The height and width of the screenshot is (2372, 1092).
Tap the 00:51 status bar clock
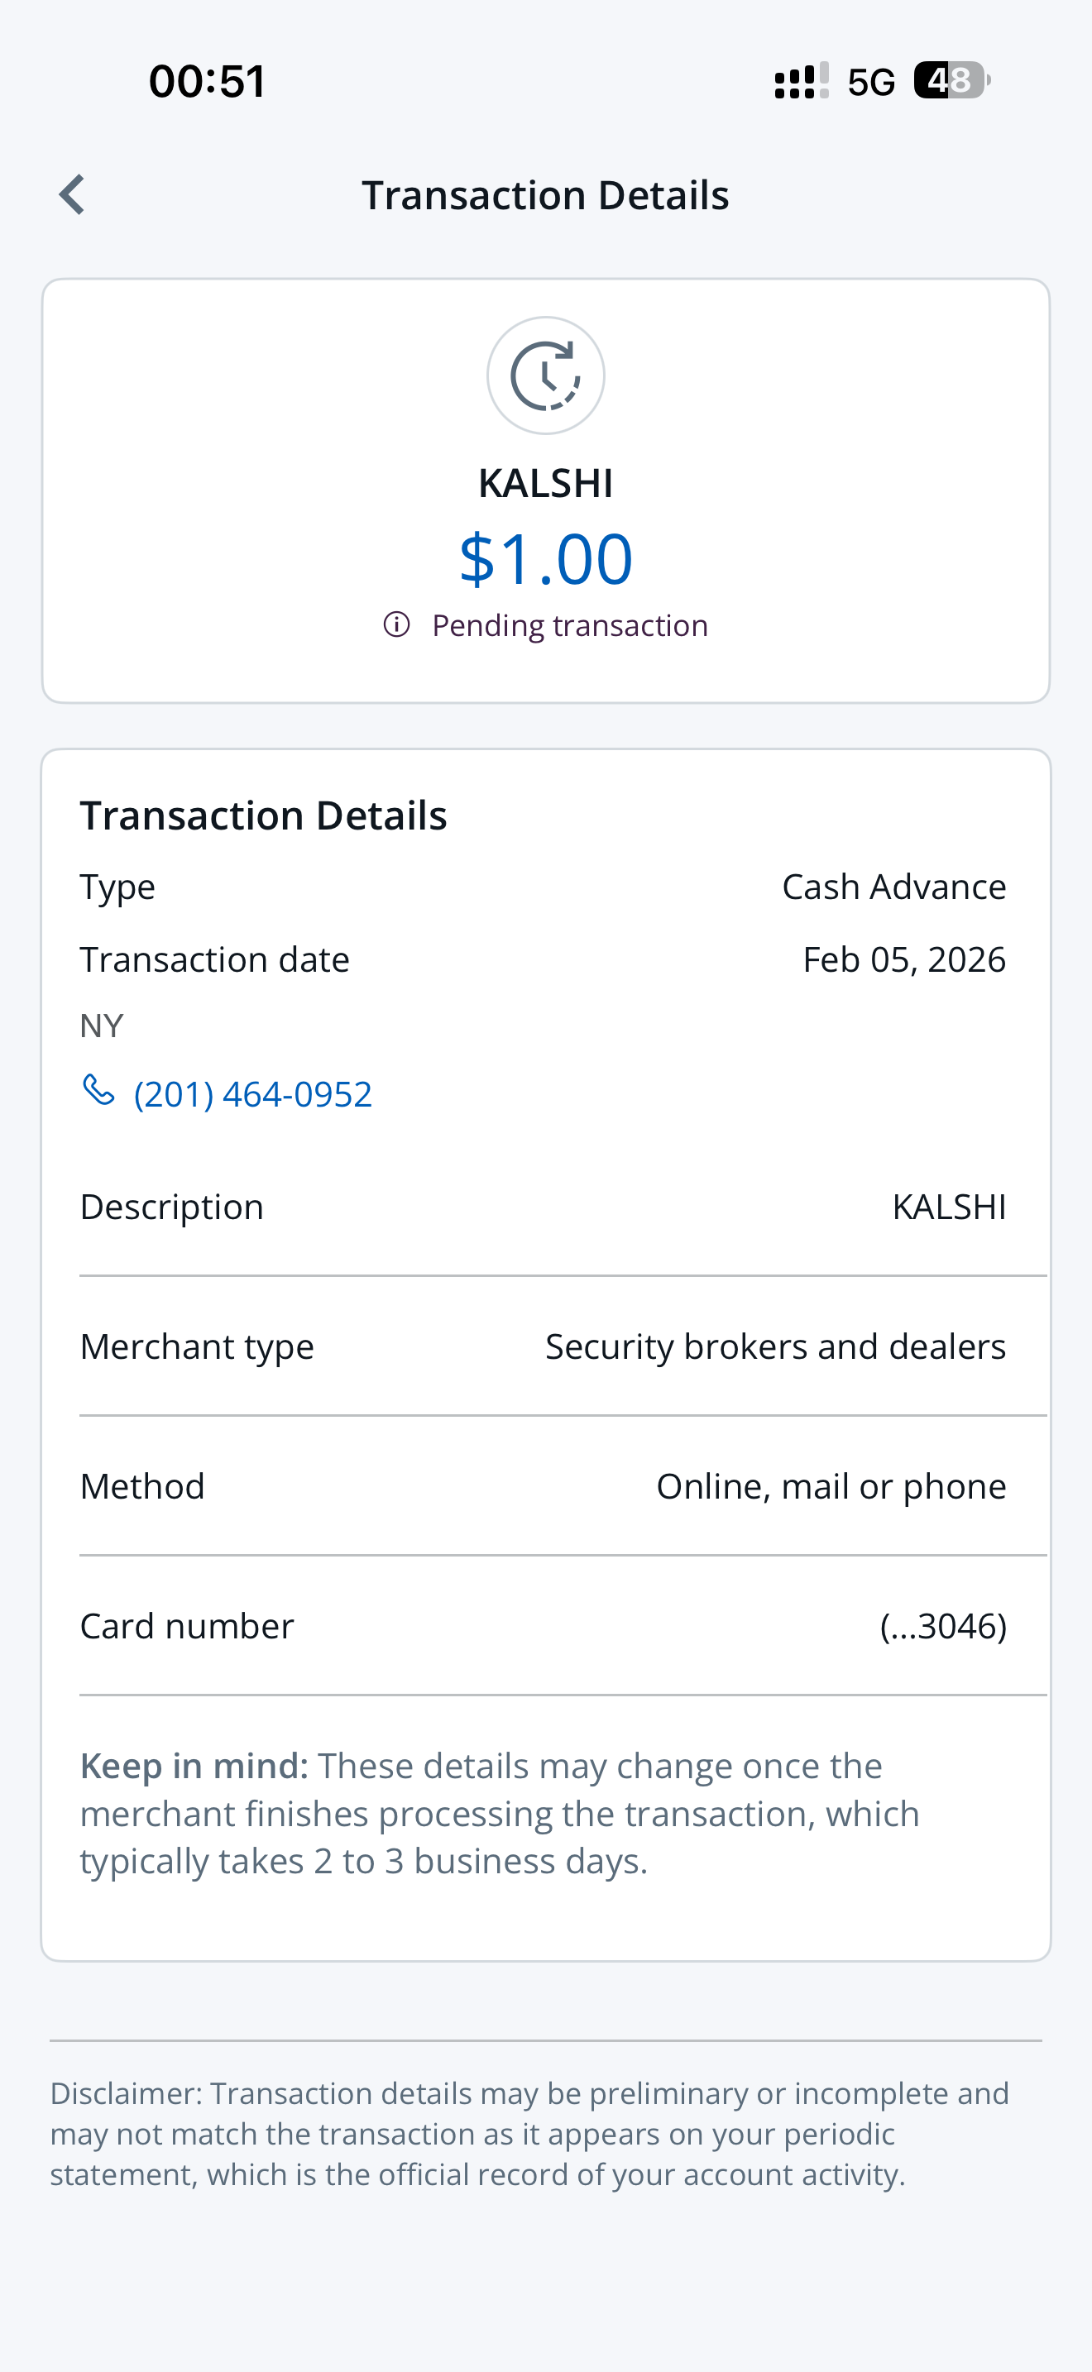coord(208,81)
